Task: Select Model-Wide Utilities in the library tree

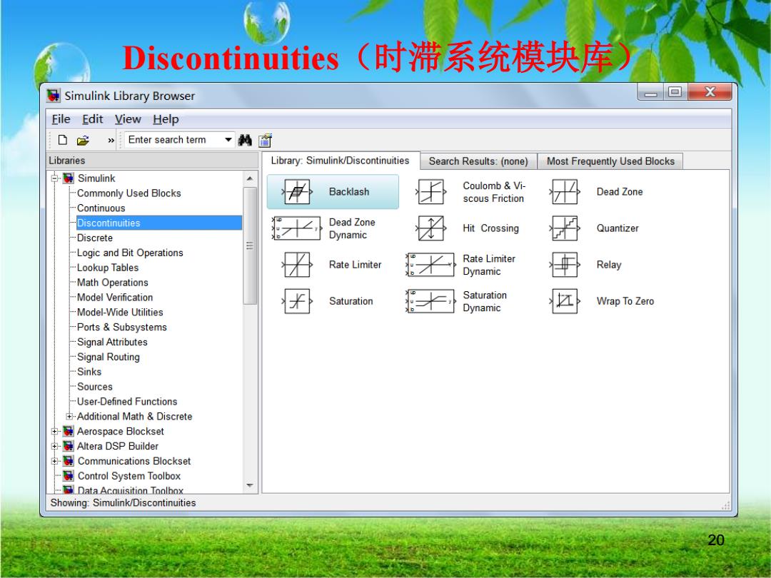Action: (x=120, y=312)
